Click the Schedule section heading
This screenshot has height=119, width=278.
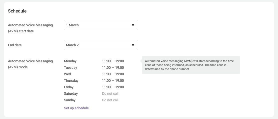(x=17, y=11)
